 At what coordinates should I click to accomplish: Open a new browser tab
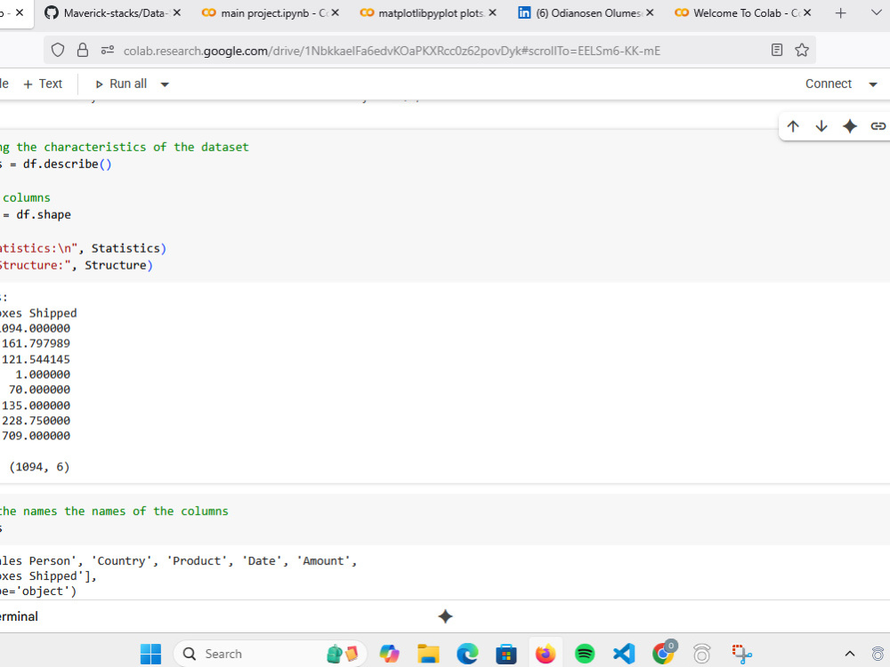tap(841, 13)
